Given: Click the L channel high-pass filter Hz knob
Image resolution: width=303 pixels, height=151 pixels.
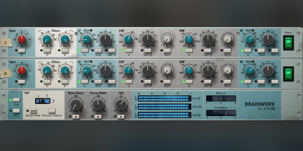Looking at the screenshot, I should [47, 39].
